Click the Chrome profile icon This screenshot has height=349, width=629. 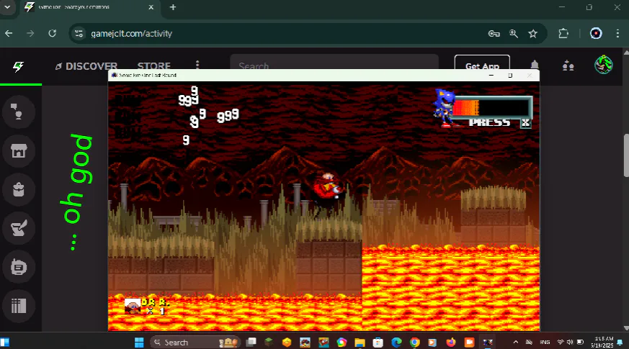click(x=596, y=34)
